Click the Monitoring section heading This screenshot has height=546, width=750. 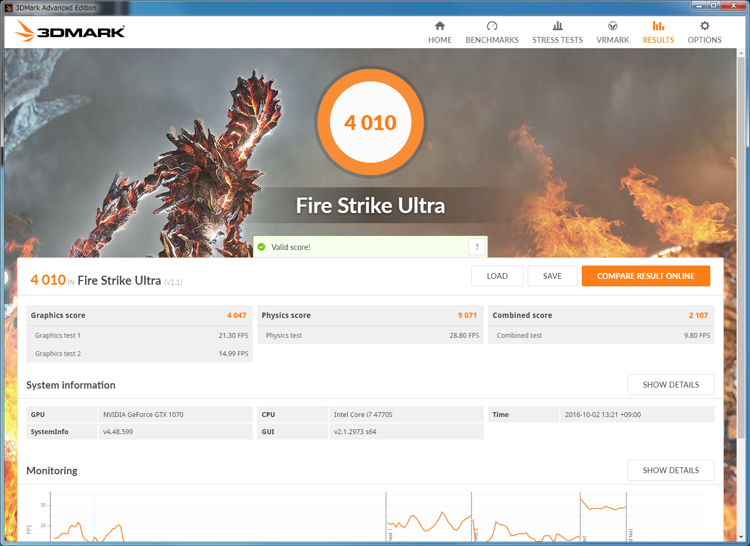tap(52, 471)
